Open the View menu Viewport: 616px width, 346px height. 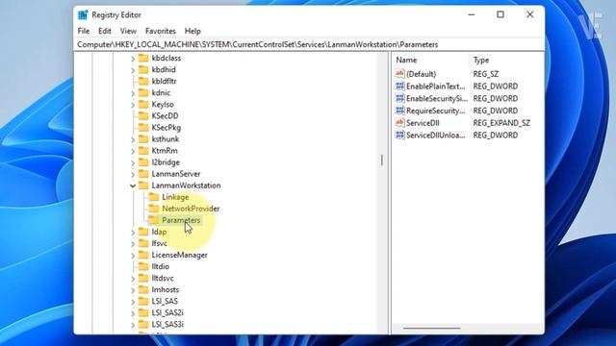click(128, 31)
